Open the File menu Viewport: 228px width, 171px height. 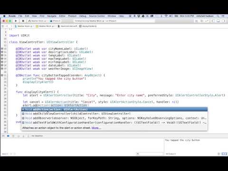tap(20, 16)
